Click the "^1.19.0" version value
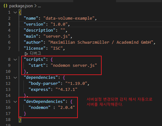Viewport: 162px width, 126px height. coord(76,84)
